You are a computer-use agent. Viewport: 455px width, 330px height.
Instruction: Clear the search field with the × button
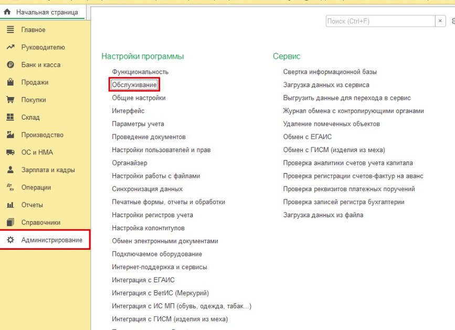tap(440, 21)
